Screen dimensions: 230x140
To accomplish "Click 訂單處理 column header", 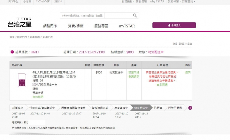I will pyautogui.click(x=163, y=65).
